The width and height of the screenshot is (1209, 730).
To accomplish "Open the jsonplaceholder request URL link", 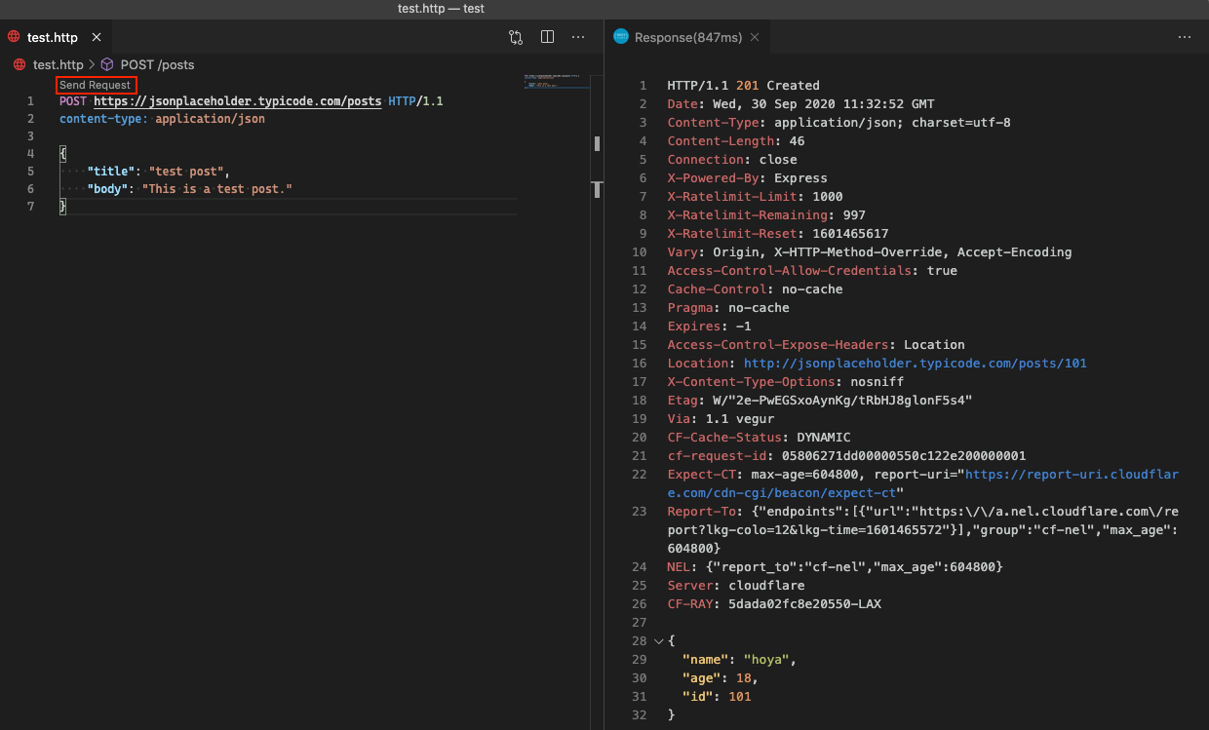I will tap(237, 100).
